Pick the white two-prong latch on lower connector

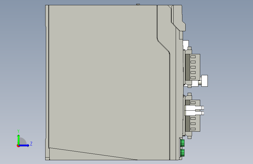[x=194, y=110]
